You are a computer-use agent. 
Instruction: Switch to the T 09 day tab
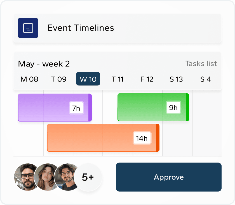[x=59, y=79]
